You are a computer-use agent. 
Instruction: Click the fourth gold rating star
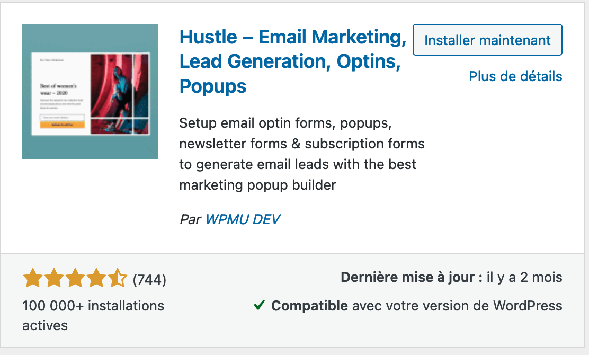[x=96, y=278]
